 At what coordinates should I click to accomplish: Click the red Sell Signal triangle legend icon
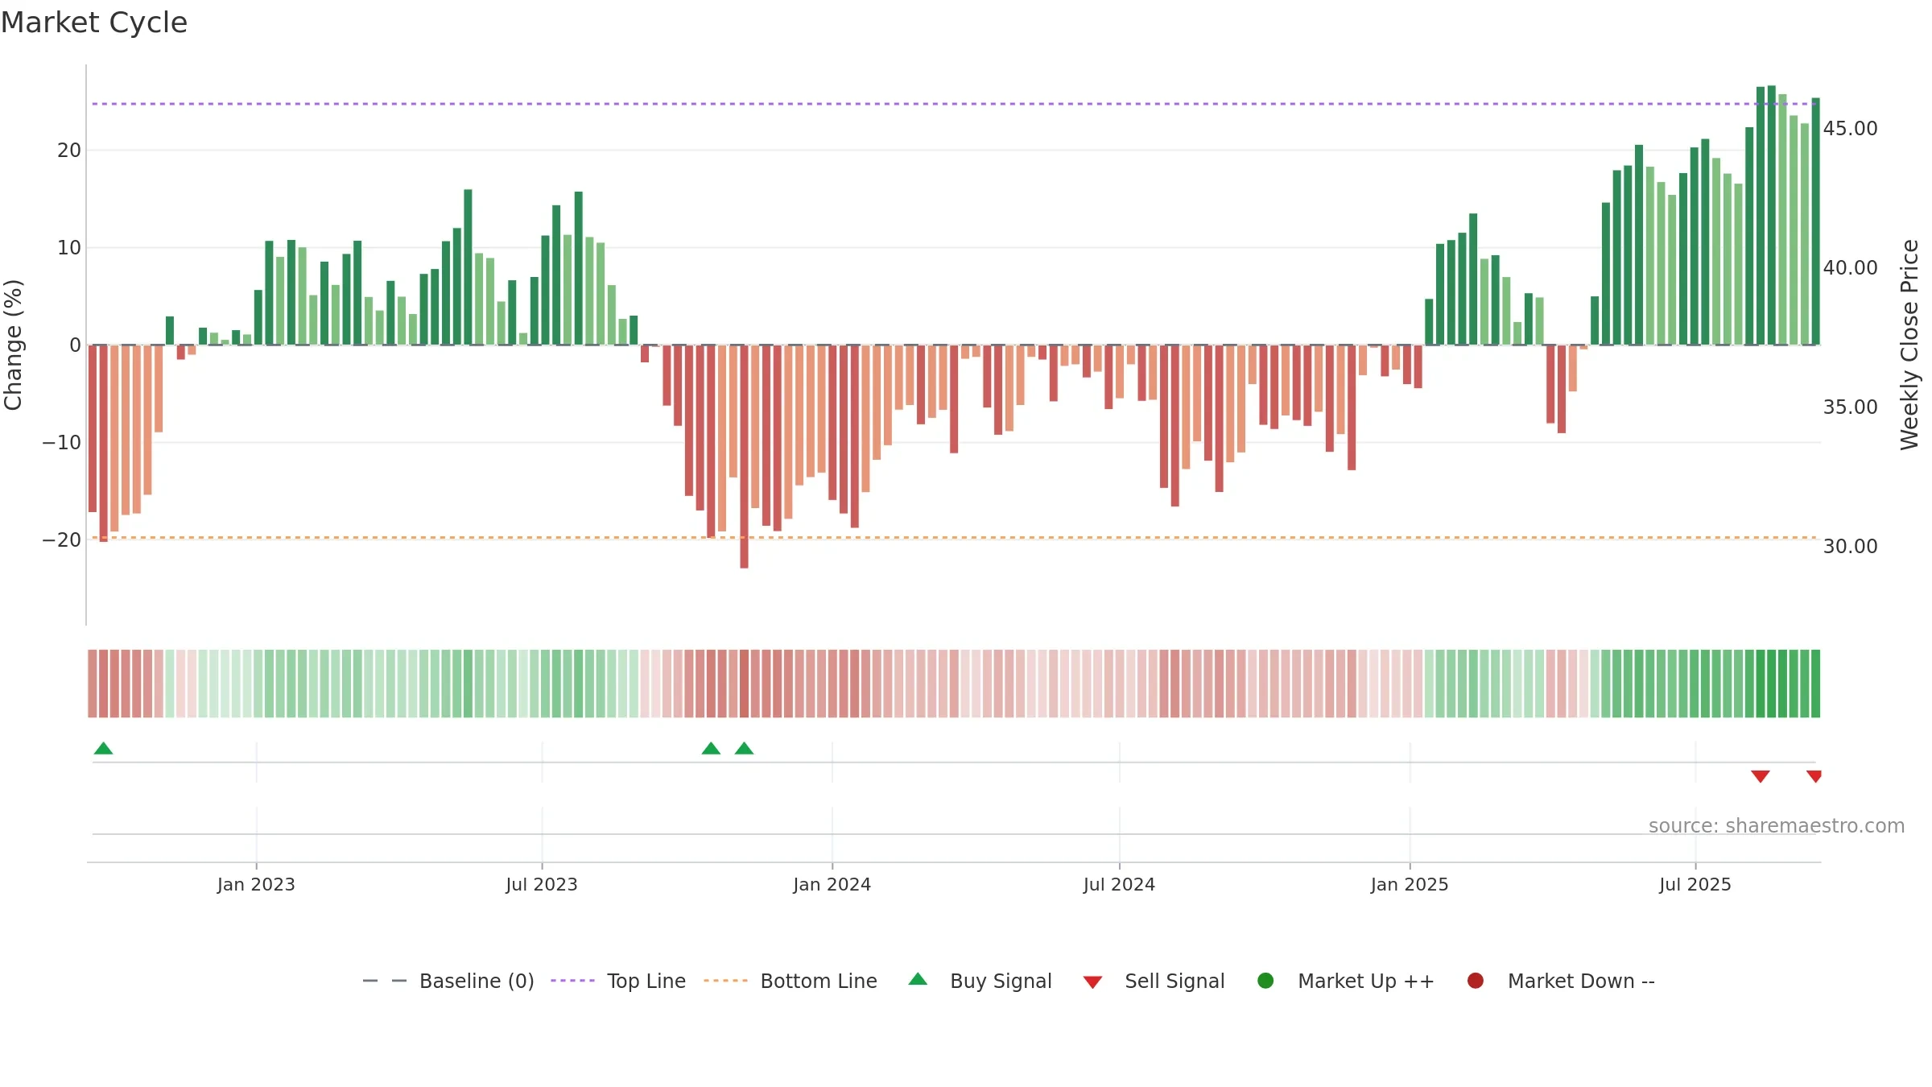click(1092, 982)
